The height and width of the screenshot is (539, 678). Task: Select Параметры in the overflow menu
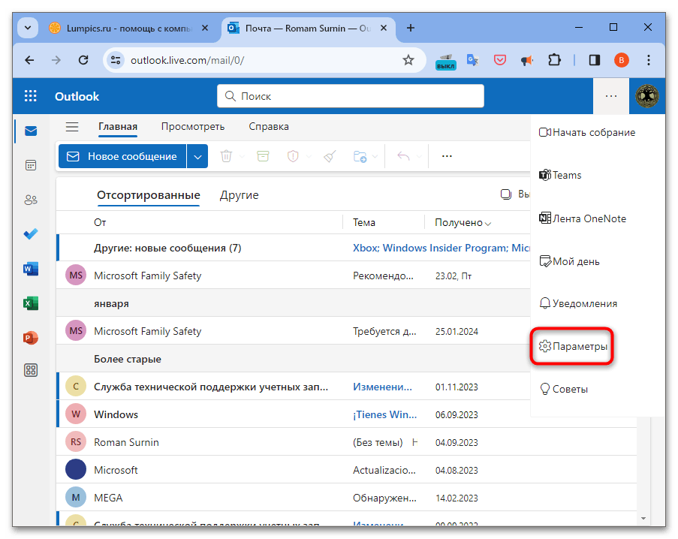click(x=573, y=347)
